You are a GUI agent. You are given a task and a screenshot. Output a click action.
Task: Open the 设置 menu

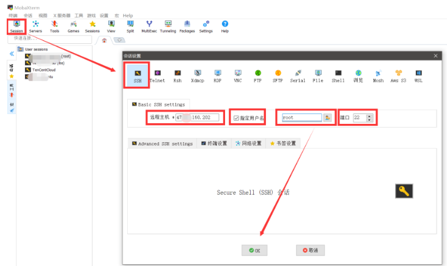[104, 15]
